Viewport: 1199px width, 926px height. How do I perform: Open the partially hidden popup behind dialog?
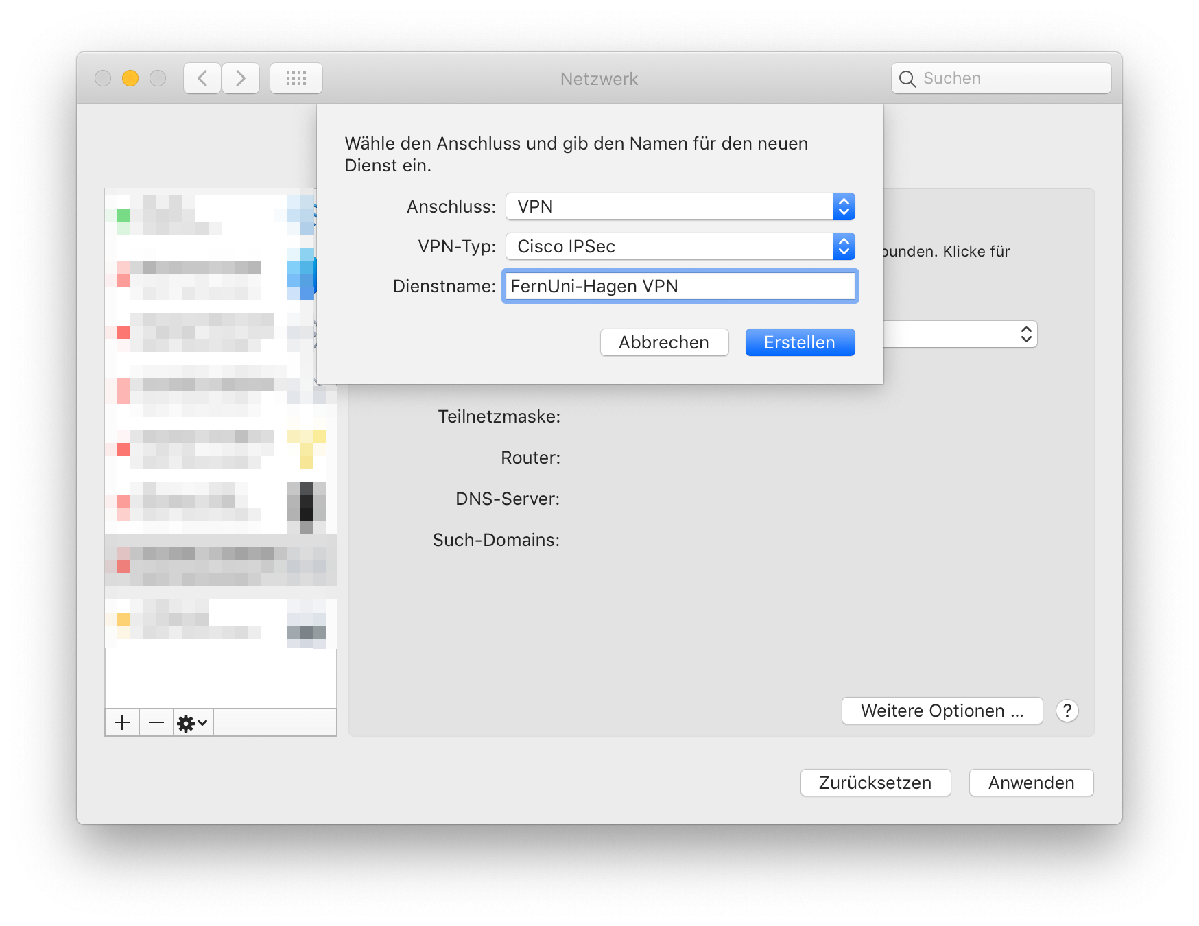[960, 334]
